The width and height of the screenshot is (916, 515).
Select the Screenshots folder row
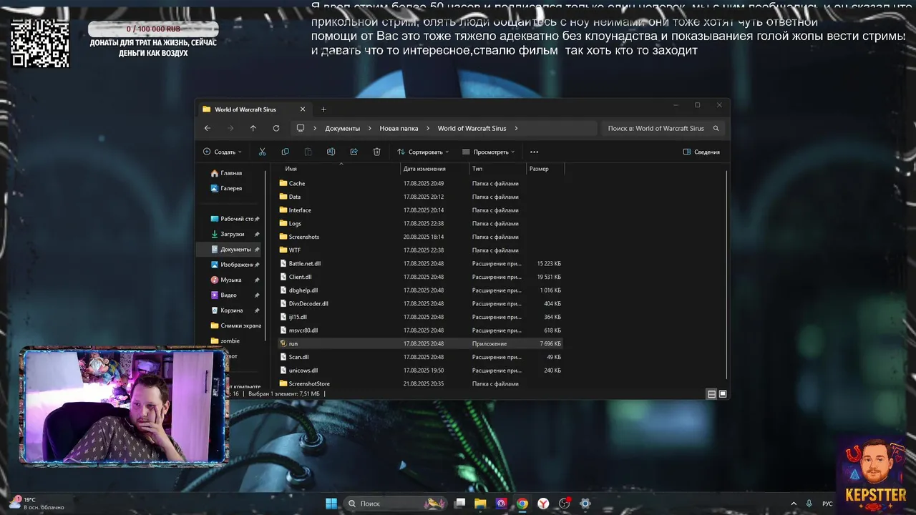pyautogui.click(x=420, y=237)
